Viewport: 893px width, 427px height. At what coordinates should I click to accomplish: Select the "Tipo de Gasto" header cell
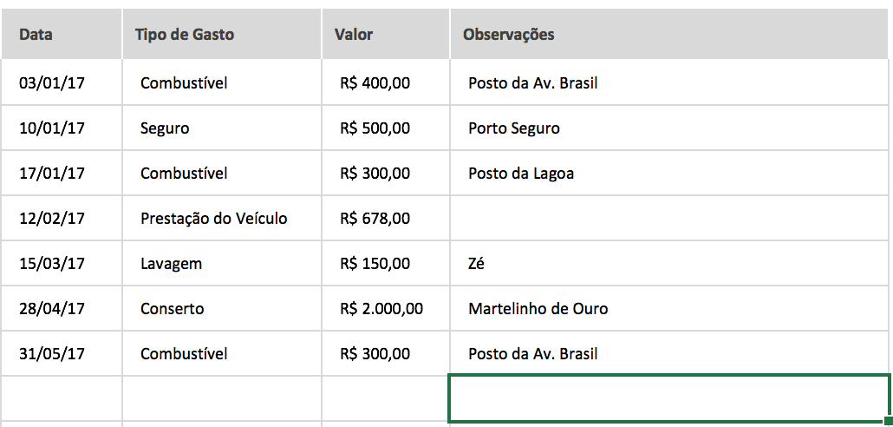[x=185, y=35]
